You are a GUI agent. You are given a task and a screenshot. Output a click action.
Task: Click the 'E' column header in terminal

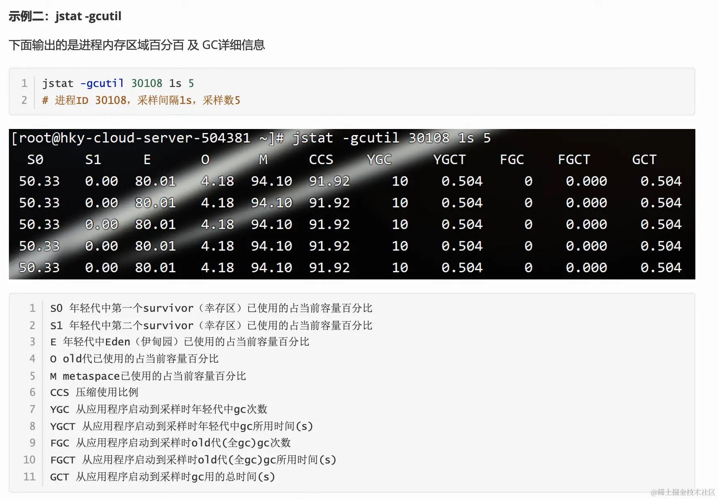point(147,160)
